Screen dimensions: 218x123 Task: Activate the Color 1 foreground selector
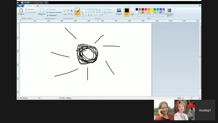(127, 12)
